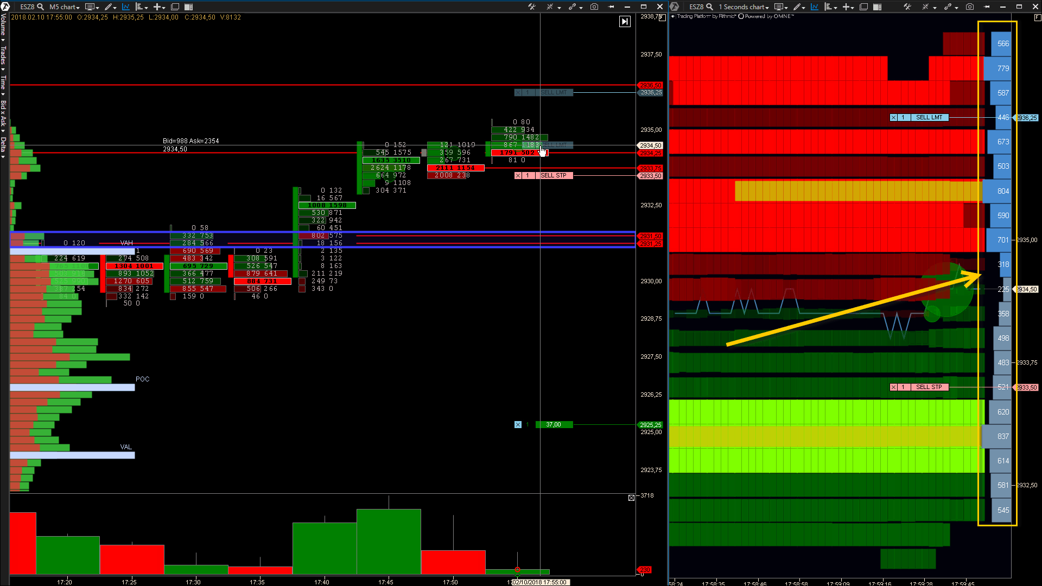Click the 02/10/2018 17:55:00 crosshair time label
This screenshot has height=586, width=1042.
tap(541, 582)
